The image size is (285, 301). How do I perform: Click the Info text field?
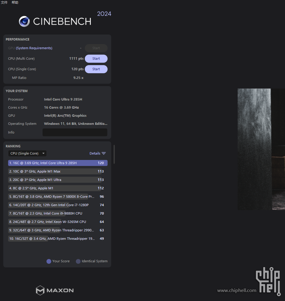[75, 132]
